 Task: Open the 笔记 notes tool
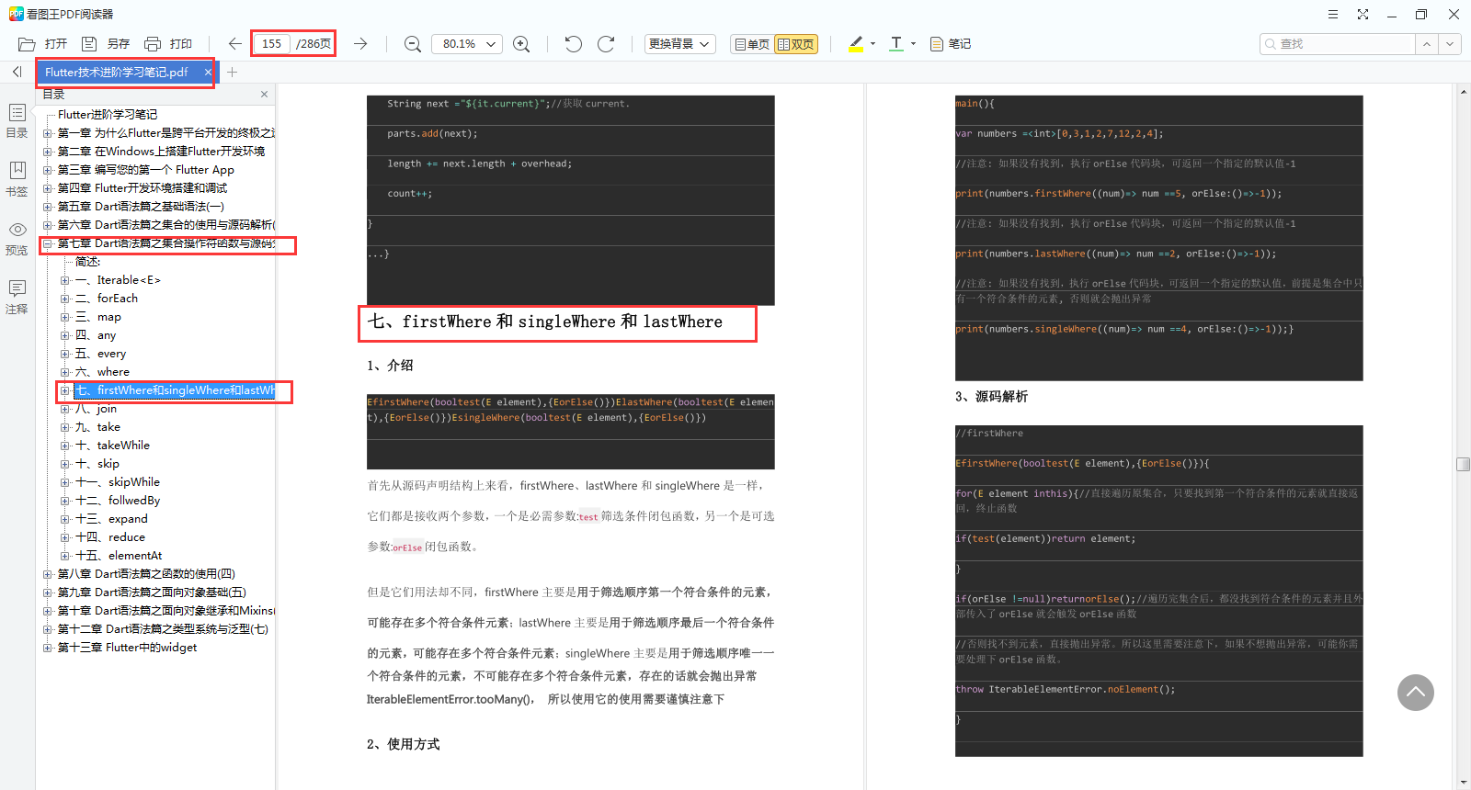pyautogui.click(x=951, y=44)
